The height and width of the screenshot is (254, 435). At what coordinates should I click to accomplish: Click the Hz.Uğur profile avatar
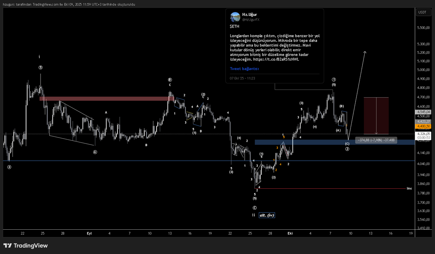(x=235, y=16)
